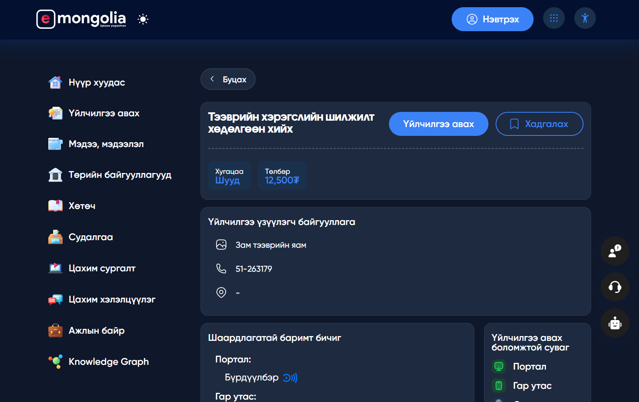Image resolution: width=639 pixels, height=402 pixels.
Task: Go back with the Буцах button
Action: point(228,79)
